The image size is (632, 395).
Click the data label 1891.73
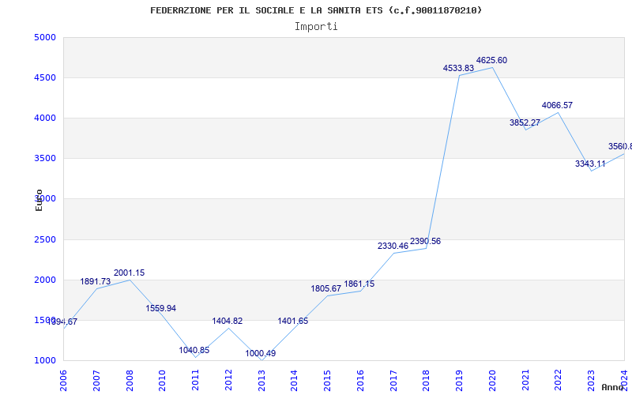(x=95, y=282)
